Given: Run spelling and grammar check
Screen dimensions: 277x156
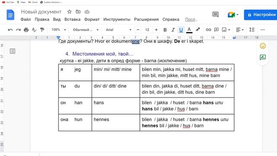Looking at the screenshot, I should pyautogui.click(x=34, y=30).
